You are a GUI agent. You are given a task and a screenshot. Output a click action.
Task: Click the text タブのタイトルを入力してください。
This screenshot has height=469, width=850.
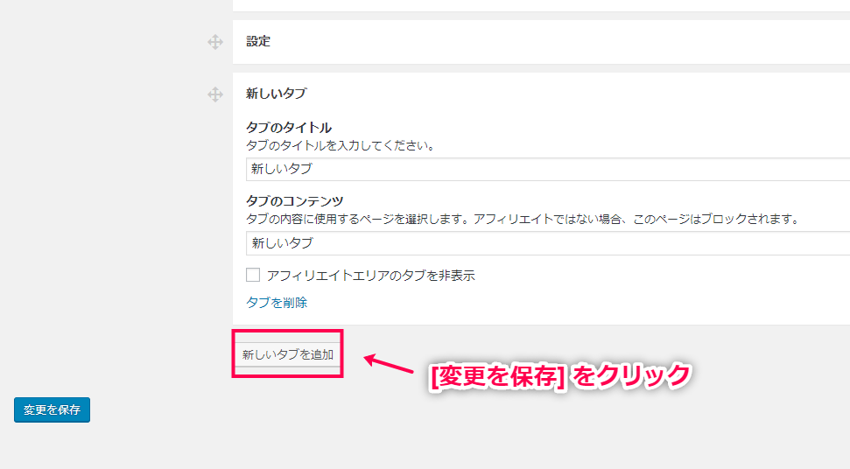(341, 145)
